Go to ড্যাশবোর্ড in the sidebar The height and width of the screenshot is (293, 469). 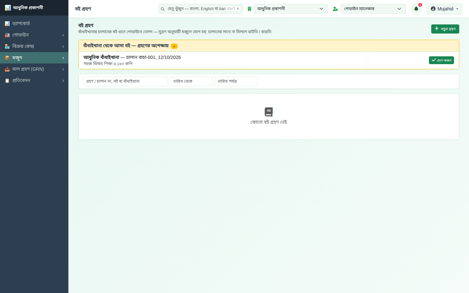pyautogui.click(x=34, y=24)
